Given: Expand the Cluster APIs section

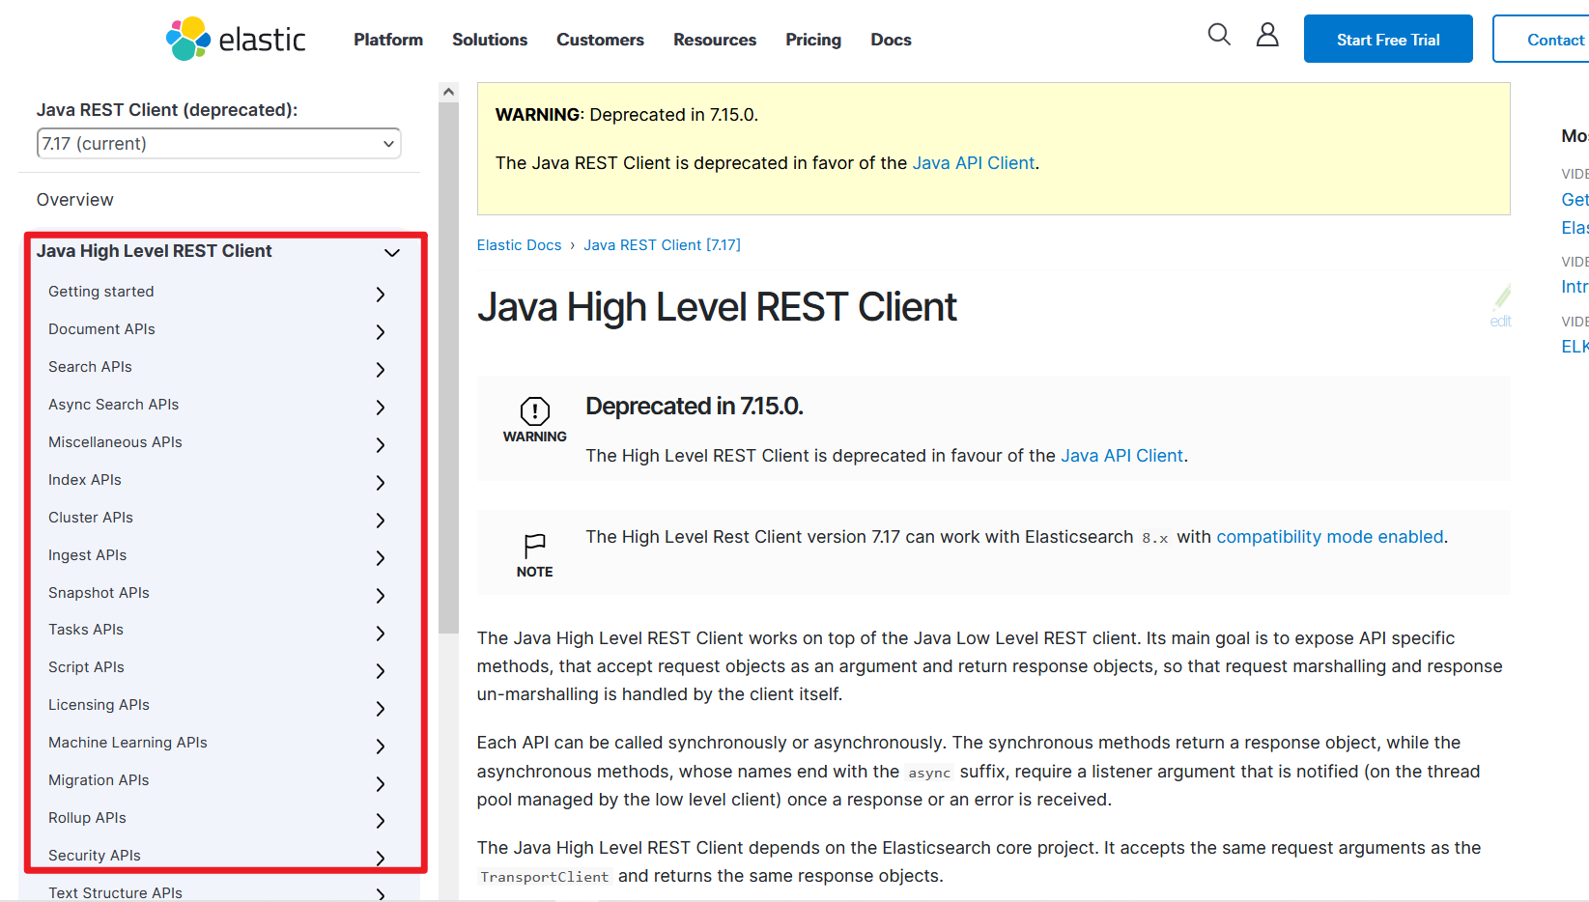Looking at the screenshot, I should click(x=381, y=521).
